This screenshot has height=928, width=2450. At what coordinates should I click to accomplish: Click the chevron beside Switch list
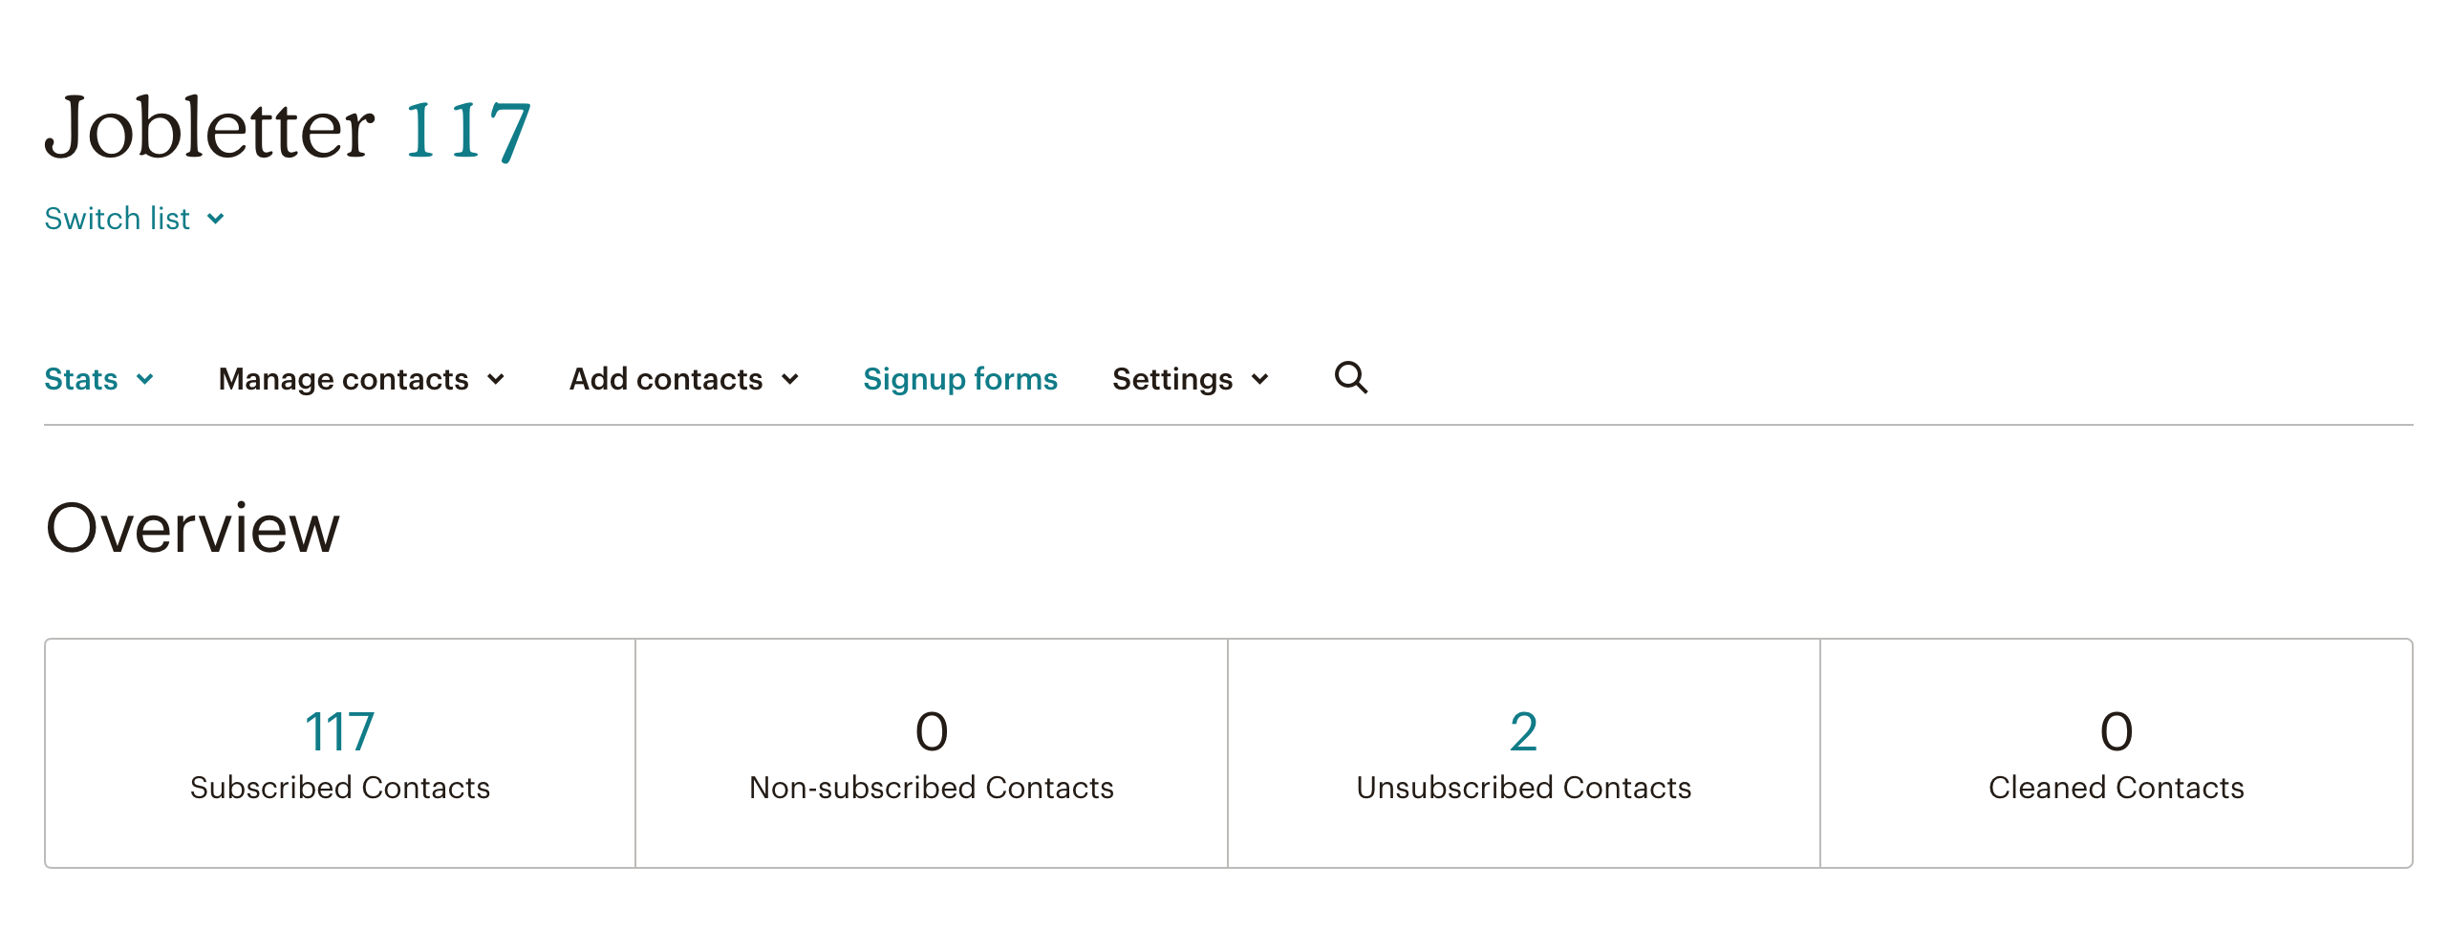click(x=216, y=220)
